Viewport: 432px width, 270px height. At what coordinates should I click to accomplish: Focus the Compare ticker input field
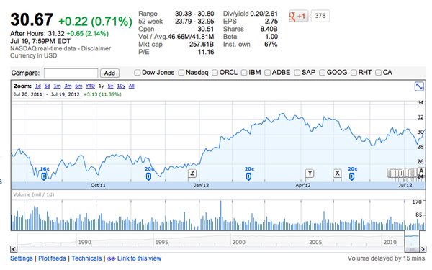(71, 73)
